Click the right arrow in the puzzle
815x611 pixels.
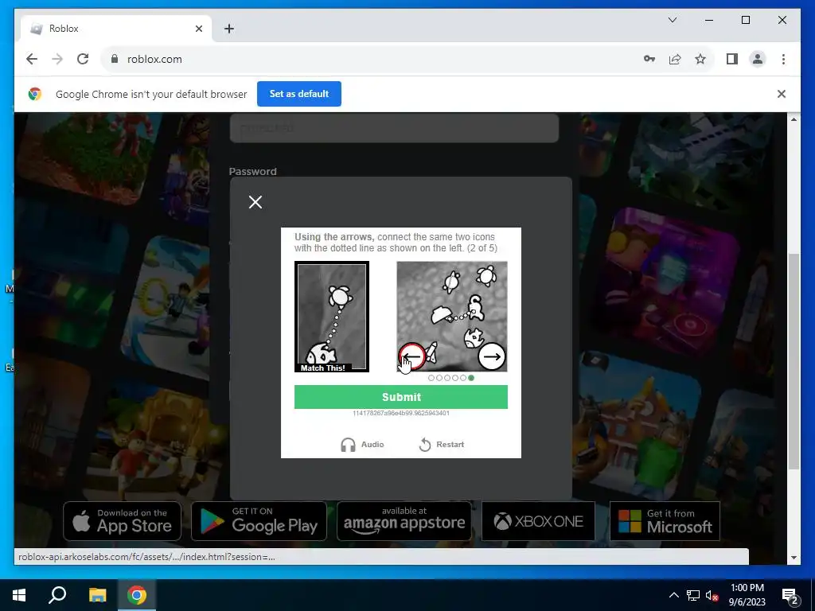(x=492, y=356)
